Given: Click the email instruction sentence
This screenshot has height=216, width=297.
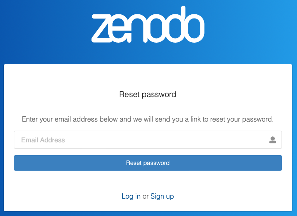Looking at the screenshot, I should point(148,119).
